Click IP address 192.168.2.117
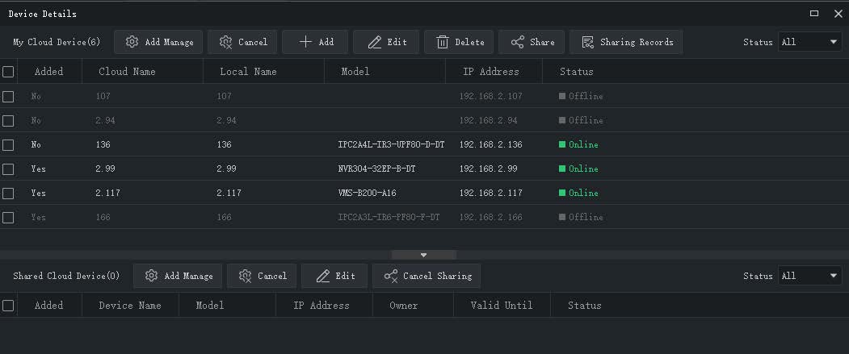The image size is (849, 354). point(491,193)
